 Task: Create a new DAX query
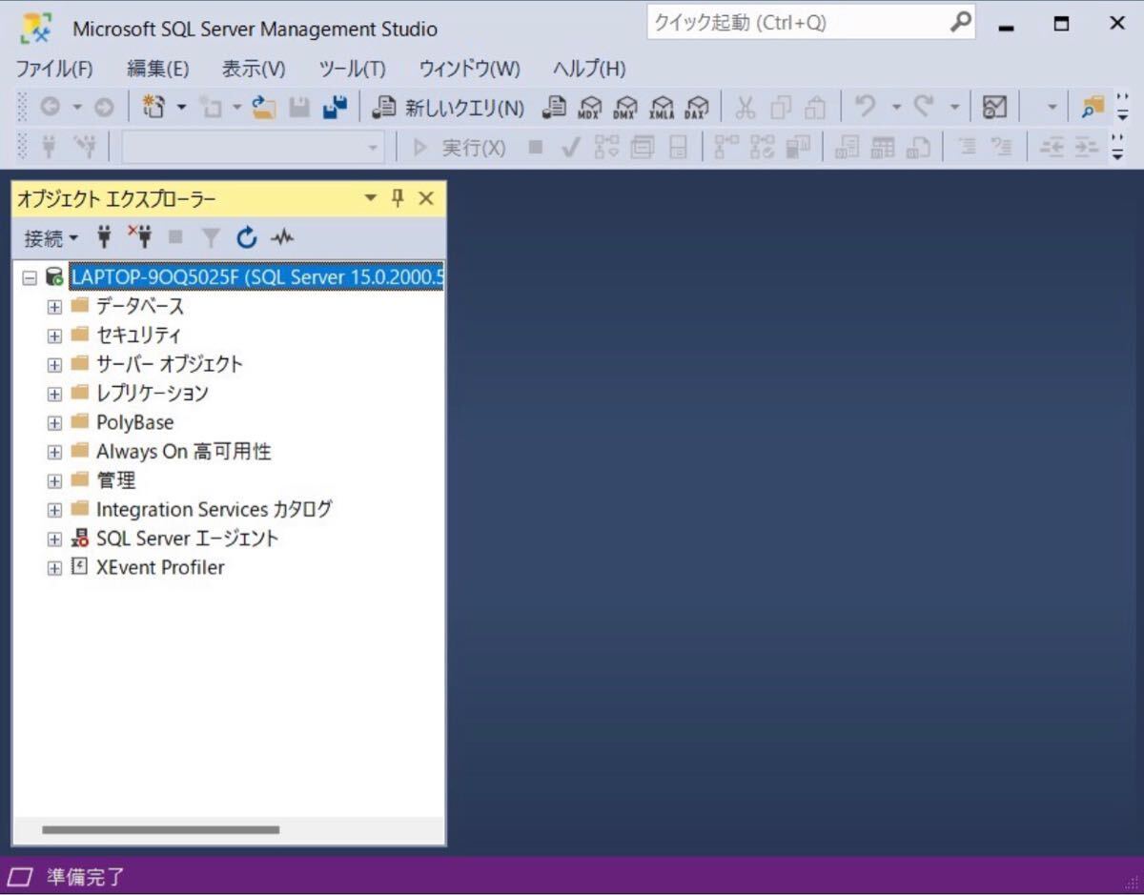(x=699, y=108)
